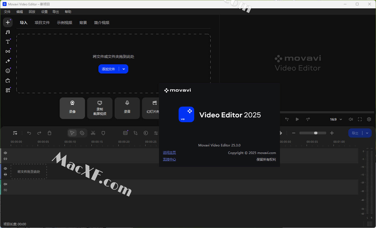This screenshot has height=228, width=376.
Task: Expand the 添加文件 dropdown arrow
Action: coord(124,69)
